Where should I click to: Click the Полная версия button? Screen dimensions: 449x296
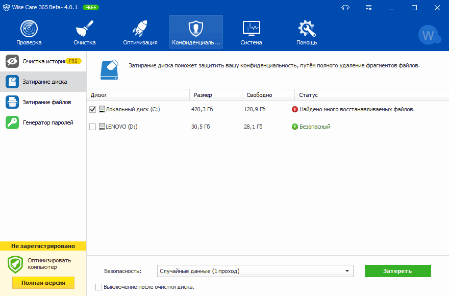(x=43, y=283)
